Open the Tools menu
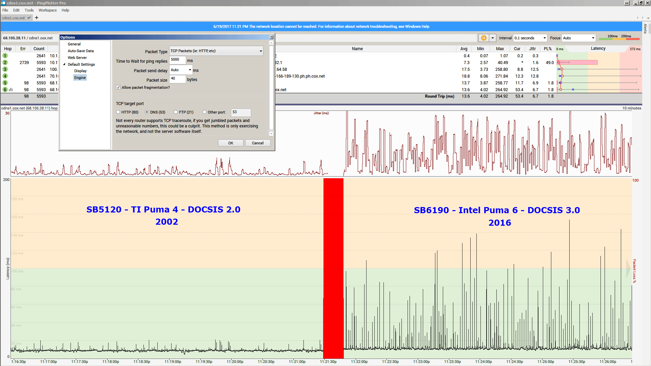 pos(29,10)
